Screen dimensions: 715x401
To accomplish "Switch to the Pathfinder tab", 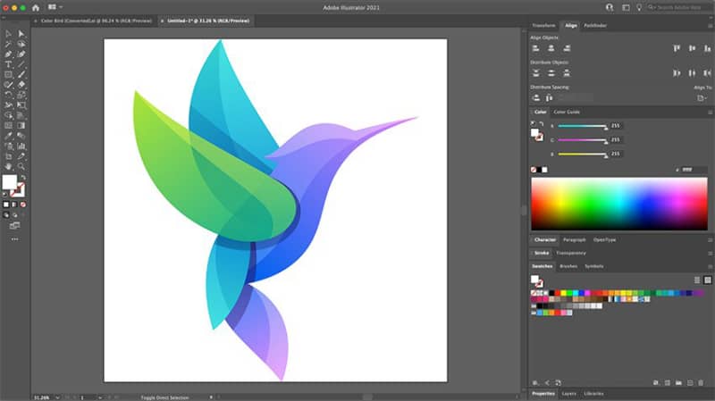I will click(595, 26).
